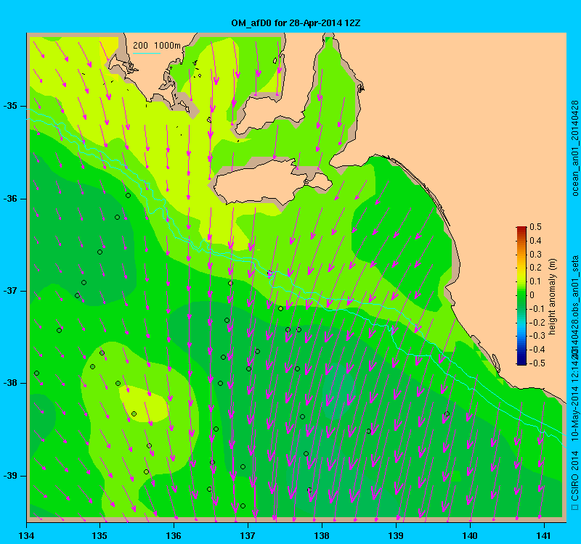Viewport: 581px width, 544px height.
Task: Click the cyan isobath legend line sample
Action: 147,53
